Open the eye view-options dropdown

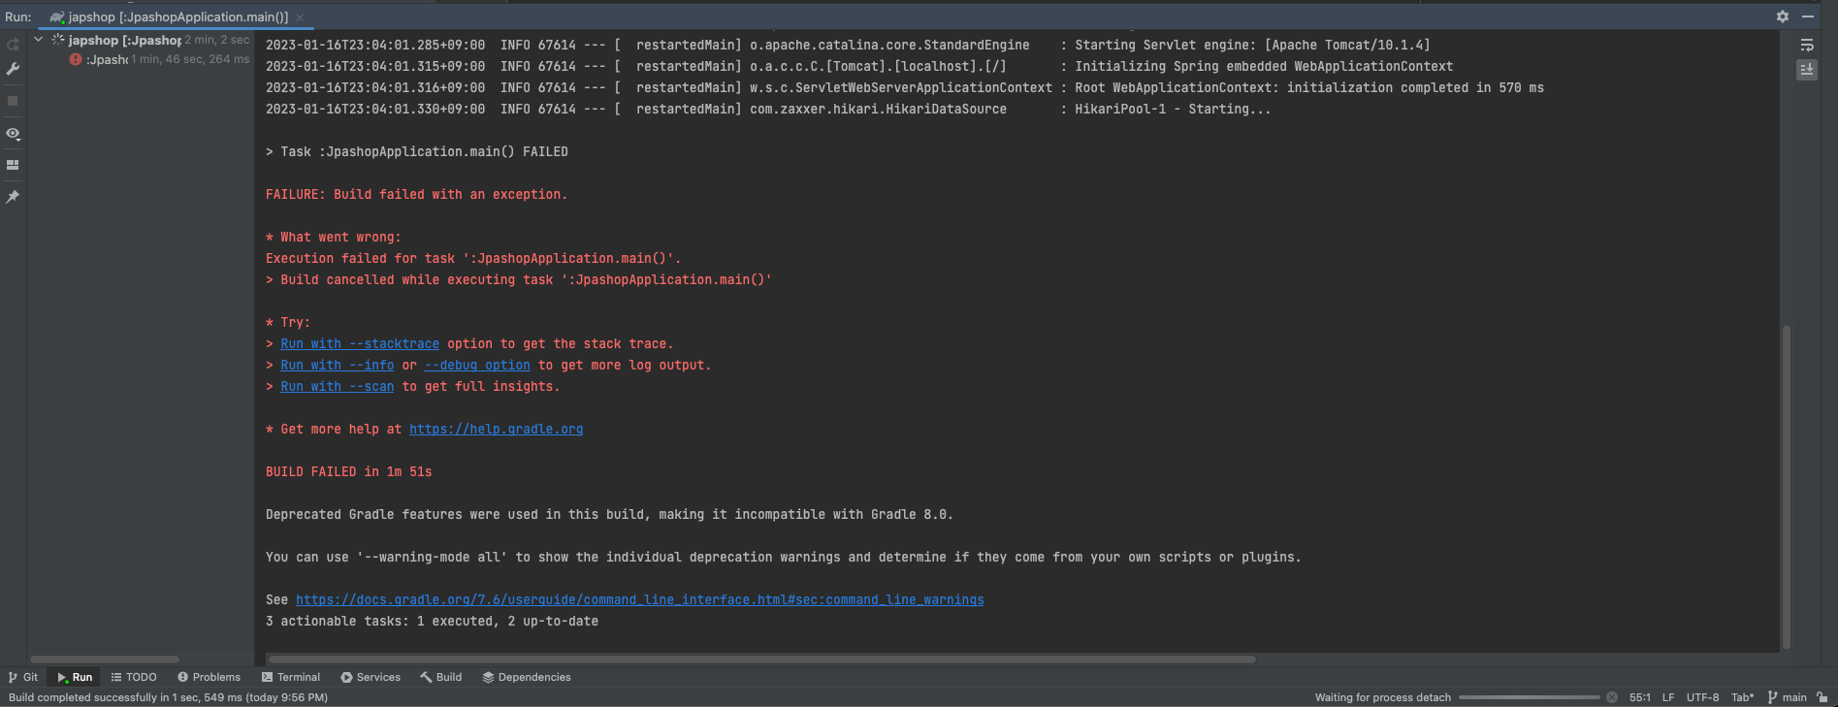13,134
